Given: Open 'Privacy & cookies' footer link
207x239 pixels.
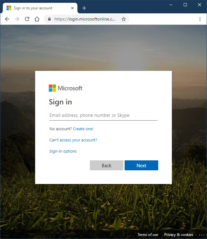Looking at the screenshot, I should point(179,235).
